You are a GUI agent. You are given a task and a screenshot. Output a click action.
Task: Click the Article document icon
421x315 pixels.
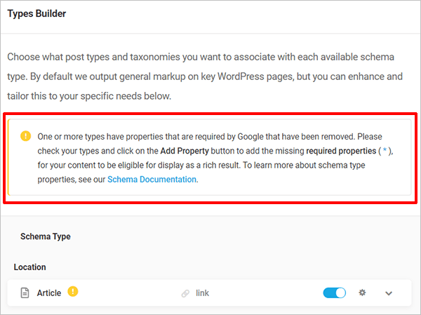25,293
